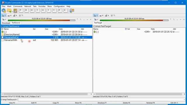The height and width of the screenshot is (105, 187).
Task: Click the Copy F5 button
Action: point(56,103)
